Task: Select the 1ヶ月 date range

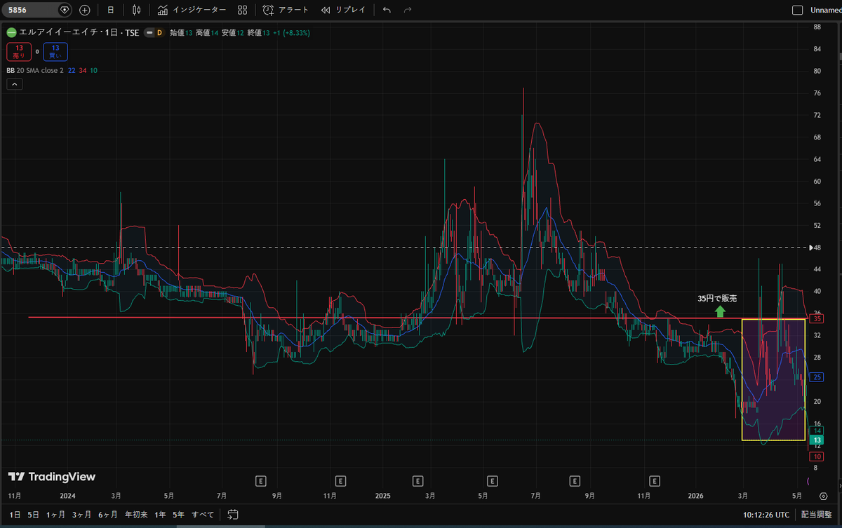Action: pyautogui.click(x=56, y=515)
